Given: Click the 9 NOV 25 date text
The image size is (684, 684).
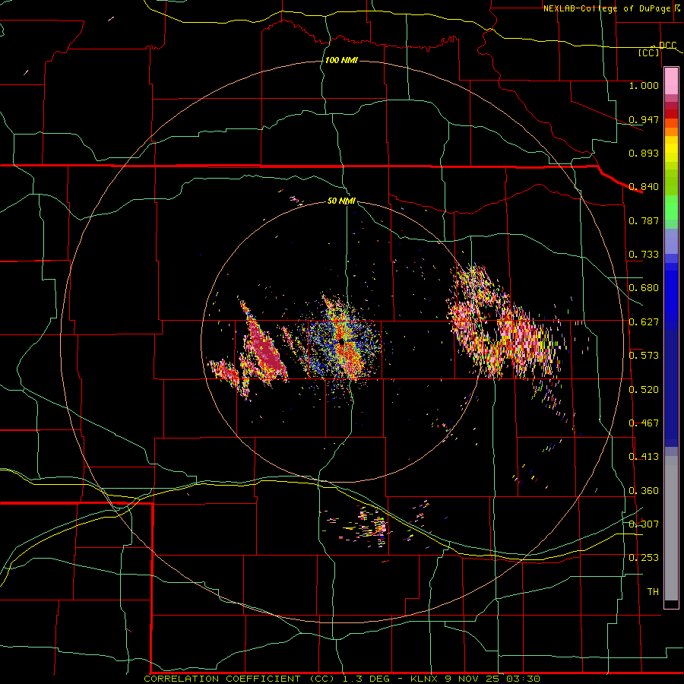Looking at the screenshot, I should pyautogui.click(x=473, y=679).
